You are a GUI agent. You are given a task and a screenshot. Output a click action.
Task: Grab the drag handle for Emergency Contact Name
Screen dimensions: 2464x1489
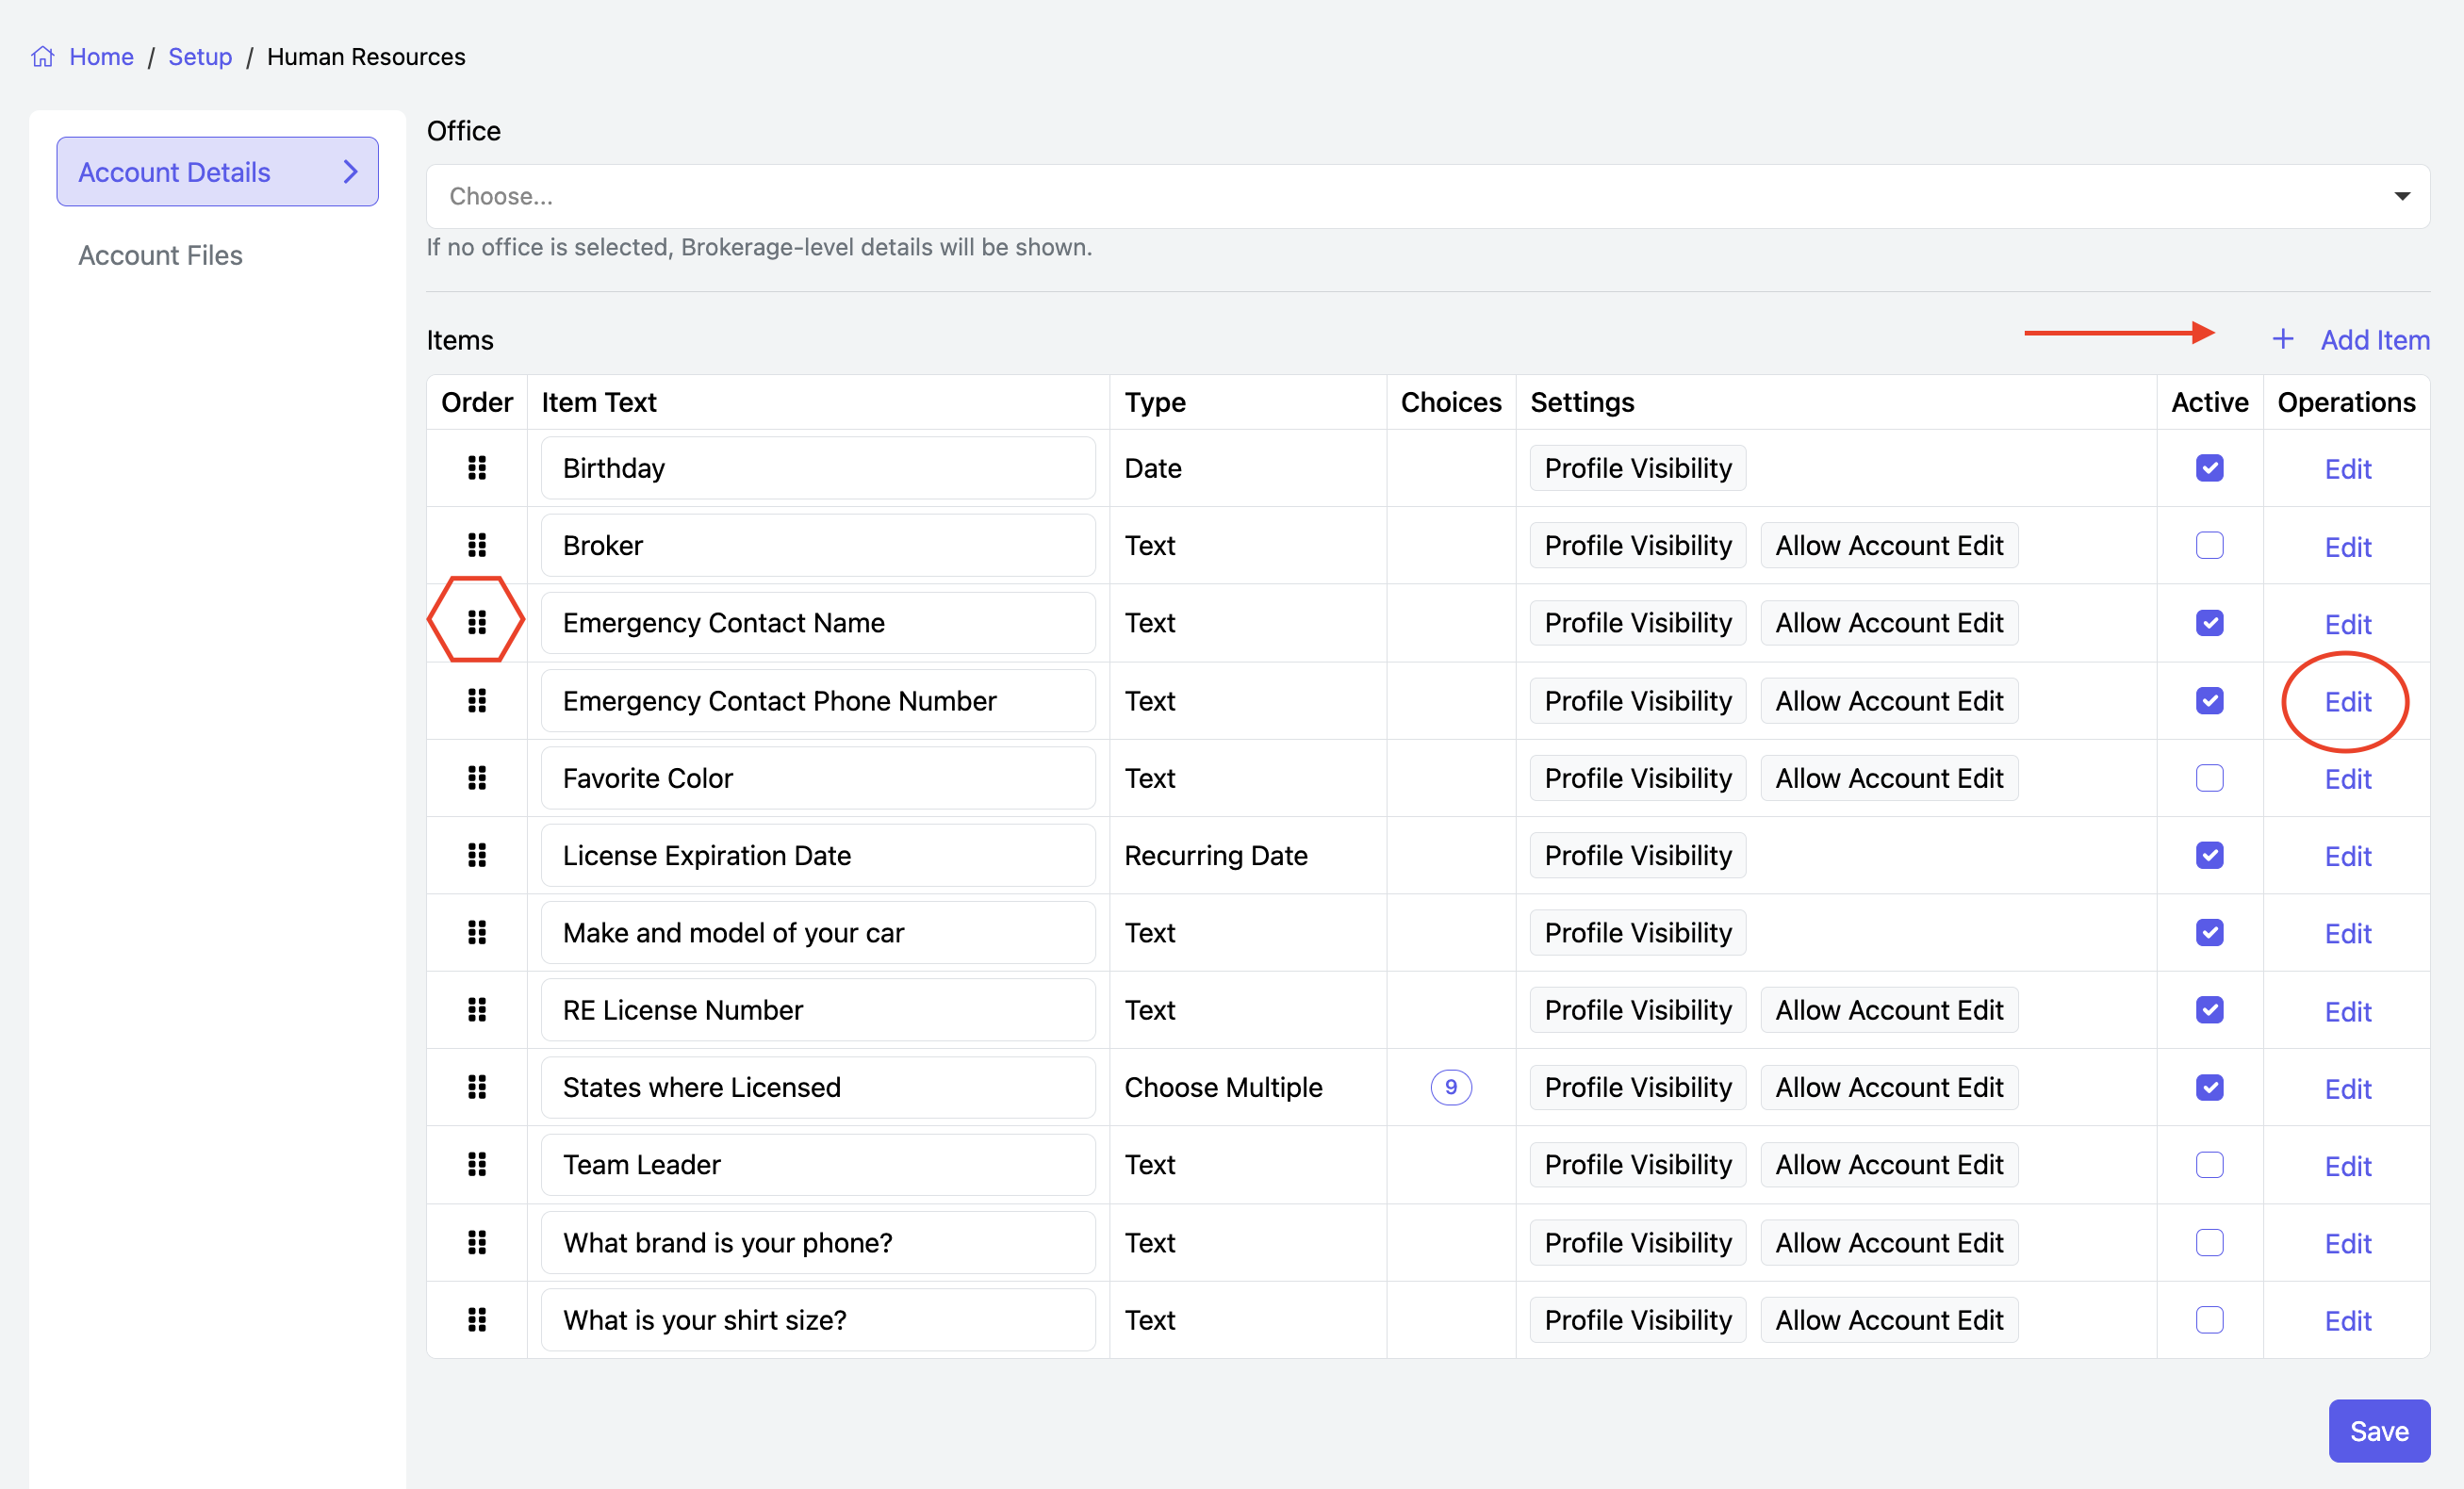(477, 623)
